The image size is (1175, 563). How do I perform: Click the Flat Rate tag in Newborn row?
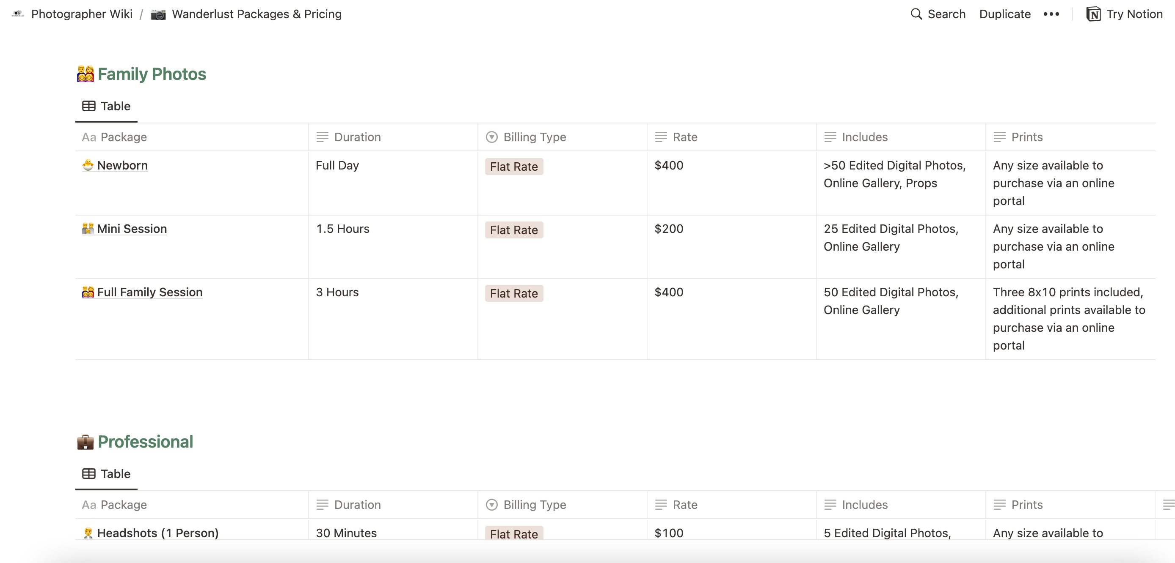point(513,166)
